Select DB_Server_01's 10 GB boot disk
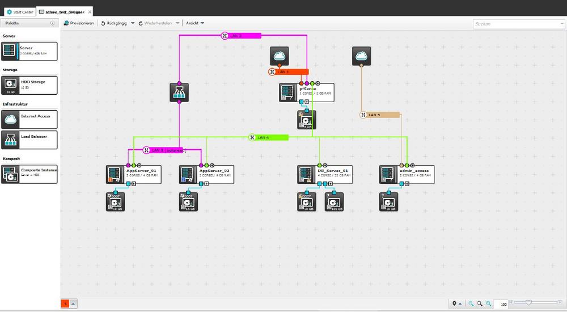Image resolution: width=567 pixels, height=312 pixels. click(307, 201)
